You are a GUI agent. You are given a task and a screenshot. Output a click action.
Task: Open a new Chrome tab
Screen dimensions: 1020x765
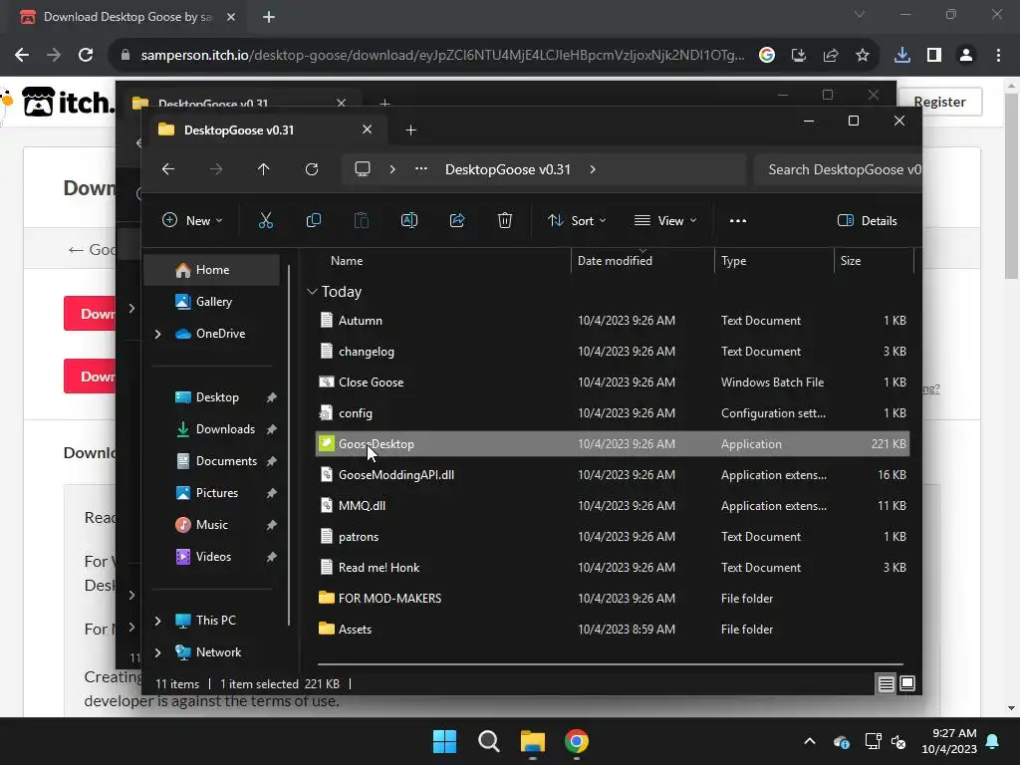(269, 17)
